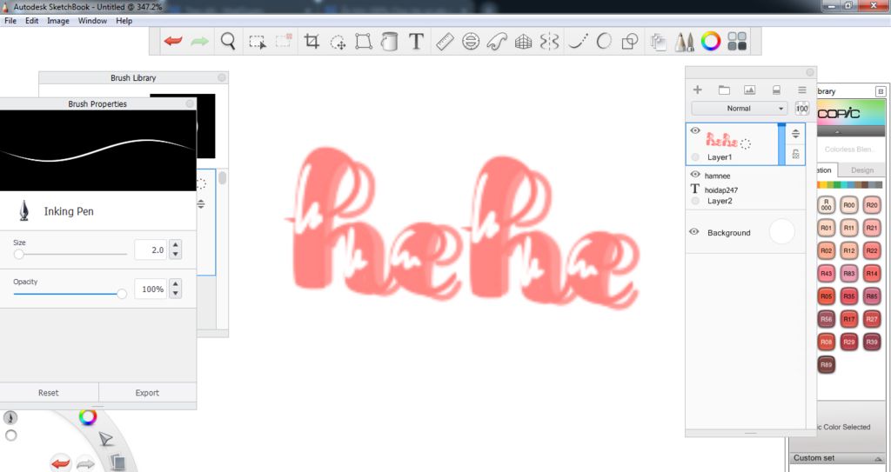
Task: Pick the R05 Copic color swatch
Action: (827, 296)
